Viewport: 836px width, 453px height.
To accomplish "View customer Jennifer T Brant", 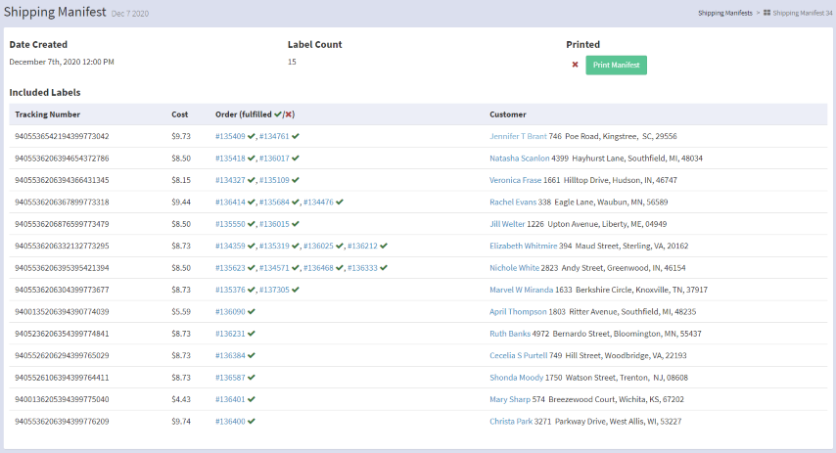I will (x=518, y=136).
